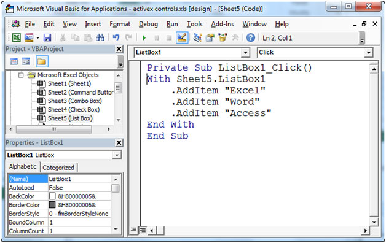
Task: Close the Project - VBAProject panel
Action: coord(119,49)
